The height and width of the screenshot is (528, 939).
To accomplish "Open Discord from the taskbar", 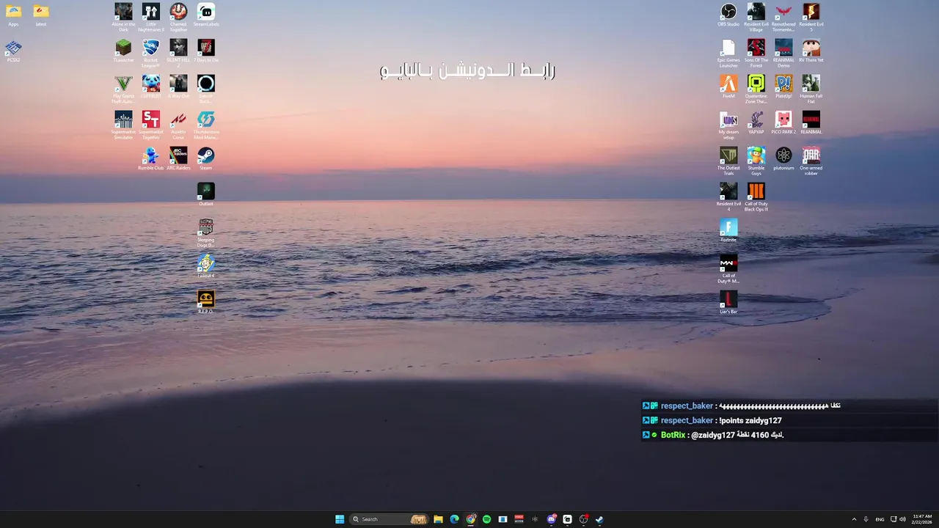I will tap(552, 519).
